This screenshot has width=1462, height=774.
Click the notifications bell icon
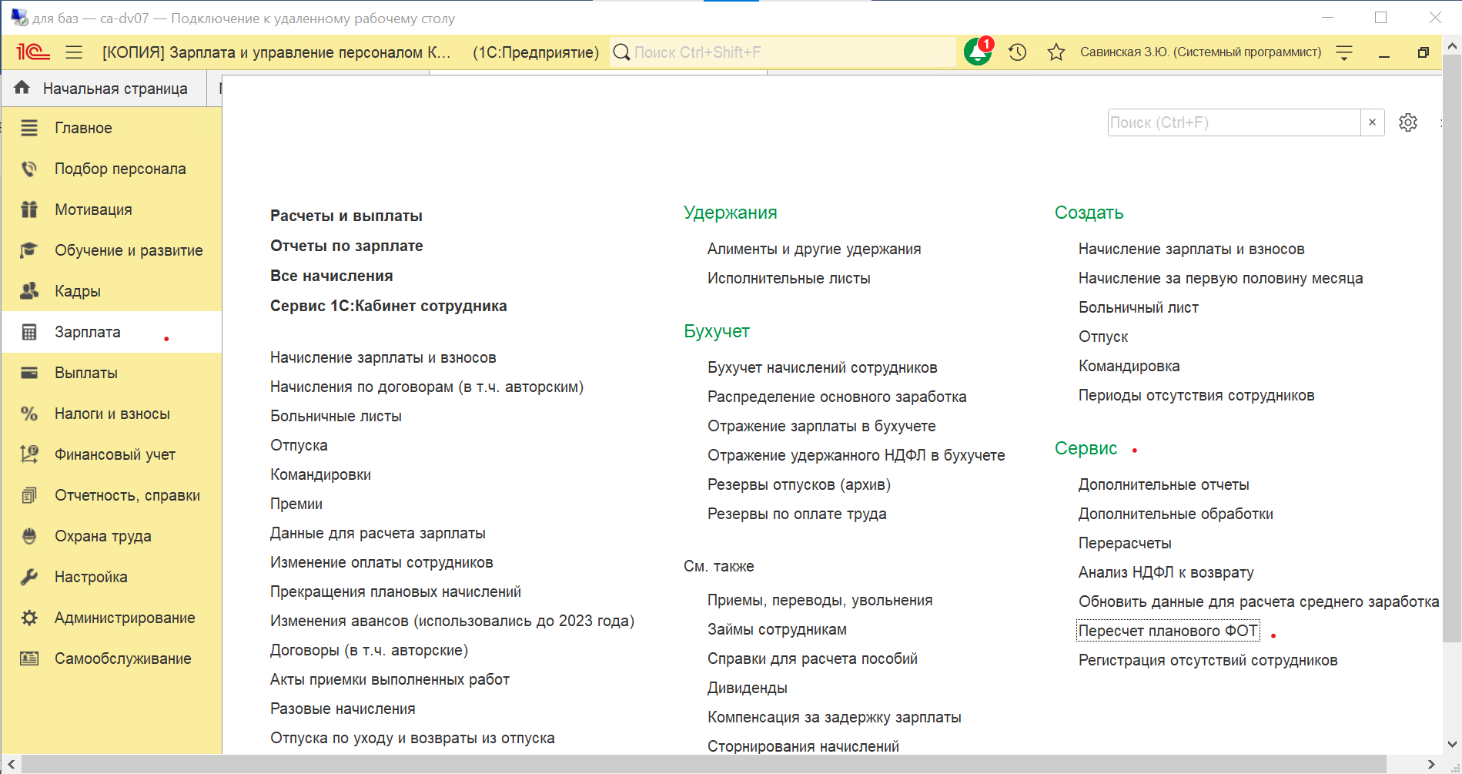tap(978, 52)
